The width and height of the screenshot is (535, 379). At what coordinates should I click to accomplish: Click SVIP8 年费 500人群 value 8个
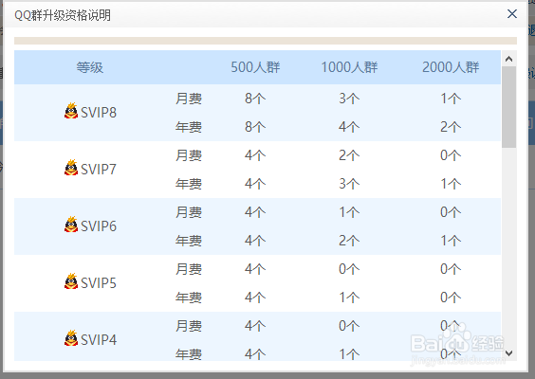tap(255, 127)
